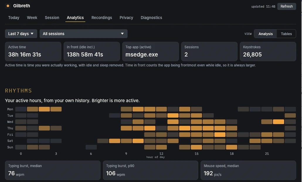Click the Keystrokes stat card
Image resolution: width=302 pixels, height=182 pixels.
pyautogui.click(x=268, y=51)
